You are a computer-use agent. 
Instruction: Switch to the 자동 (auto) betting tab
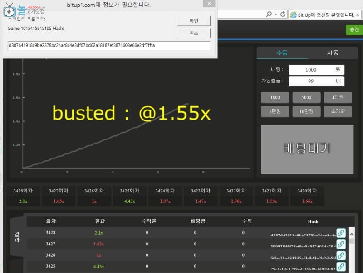333,53
